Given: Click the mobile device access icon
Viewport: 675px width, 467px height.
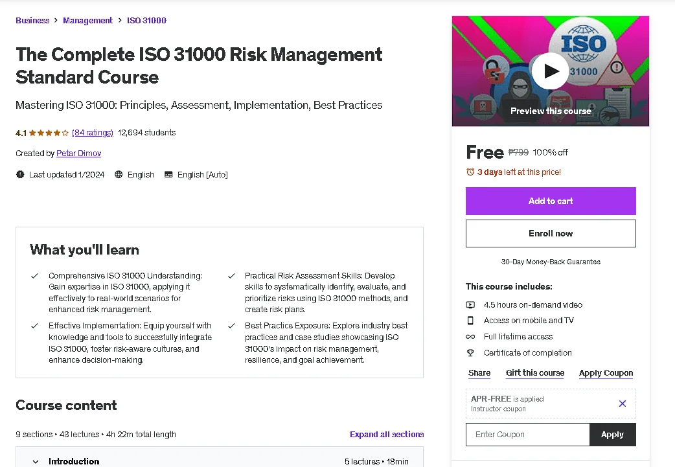Looking at the screenshot, I should click(470, 320).
